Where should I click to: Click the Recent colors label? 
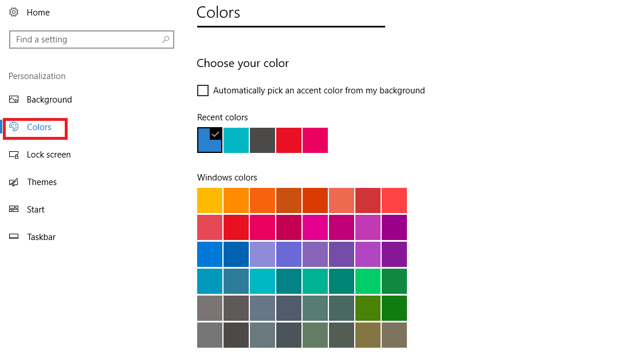click(222, 117)
